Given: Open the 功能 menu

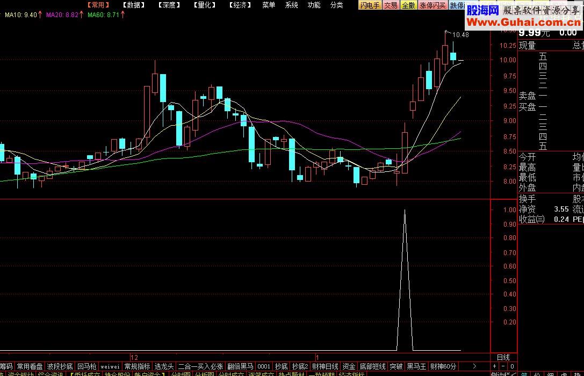Looking at the screenshot, I should (314, 5).
